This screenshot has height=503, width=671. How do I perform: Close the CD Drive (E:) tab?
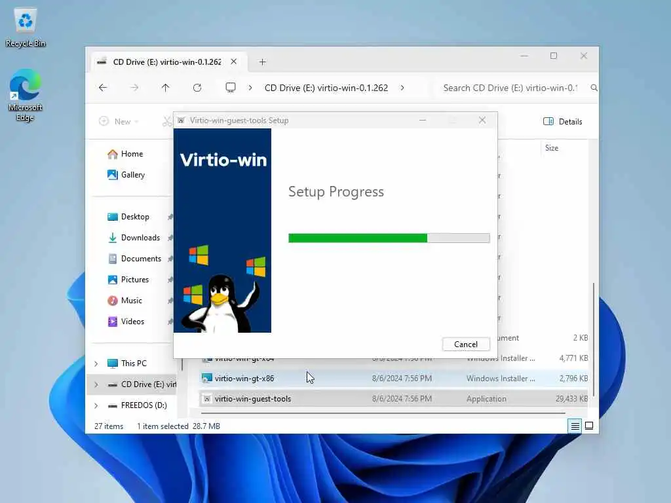234,62
